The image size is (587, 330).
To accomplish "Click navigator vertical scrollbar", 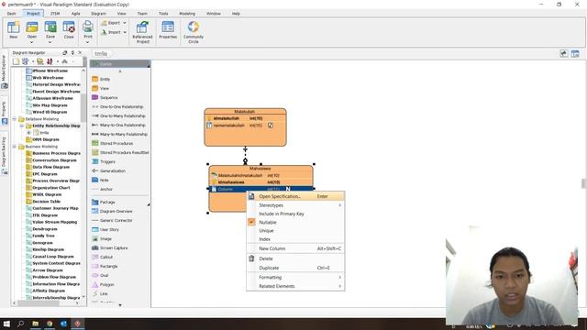I will click(83, 108).
